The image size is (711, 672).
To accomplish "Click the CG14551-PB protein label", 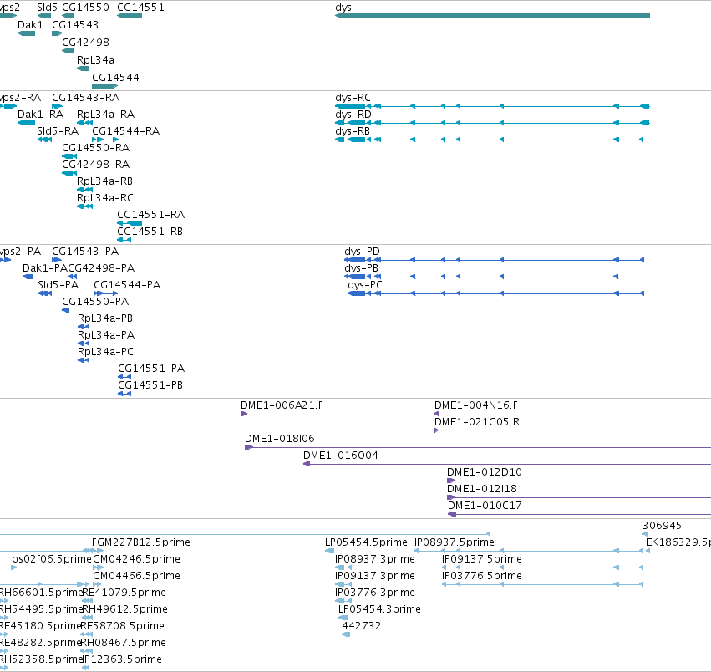I will pos(150,385).
